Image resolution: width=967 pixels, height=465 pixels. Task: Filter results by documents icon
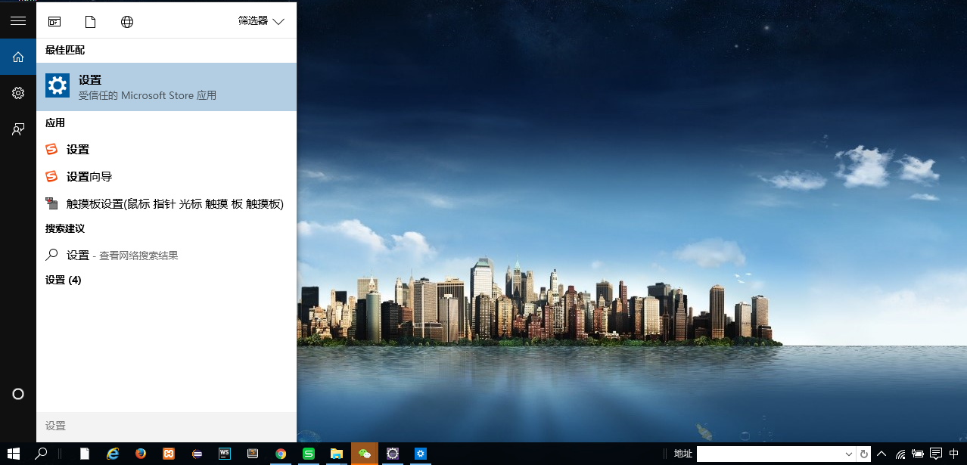tap(91, 22)
